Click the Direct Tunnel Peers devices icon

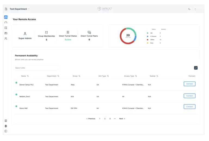[x=89, y=32]
